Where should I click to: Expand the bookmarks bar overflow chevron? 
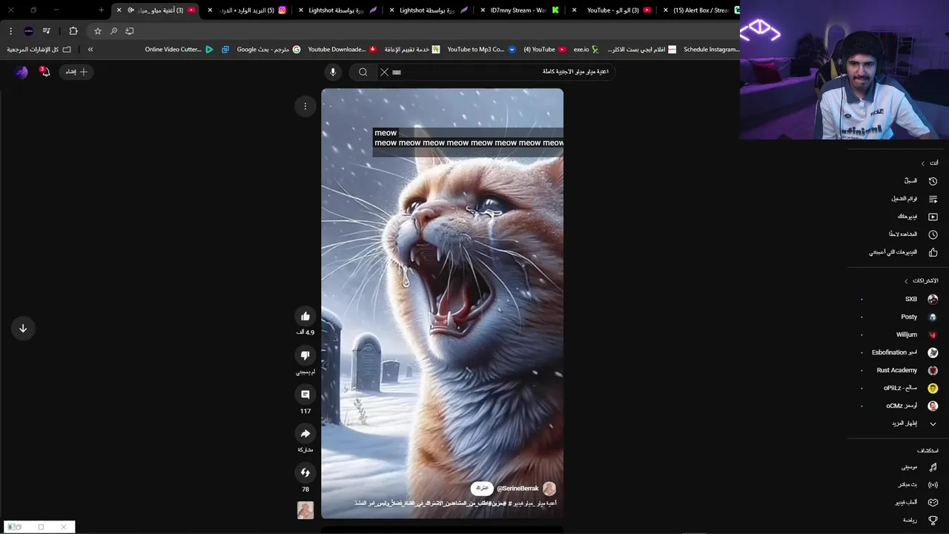90,50
